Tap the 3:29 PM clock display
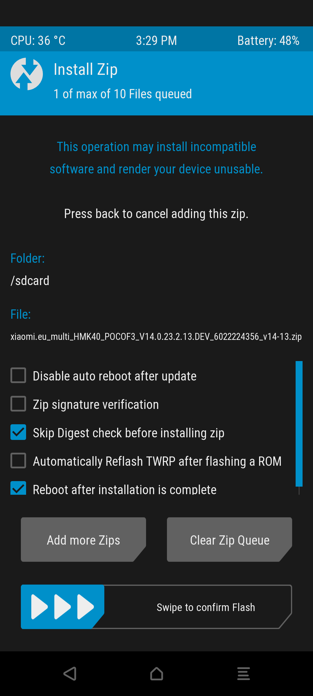This screenshot has height=696, width=313. 156,41
